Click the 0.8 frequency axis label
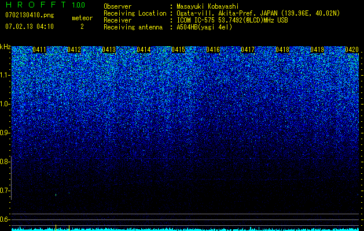 (5, 162)
